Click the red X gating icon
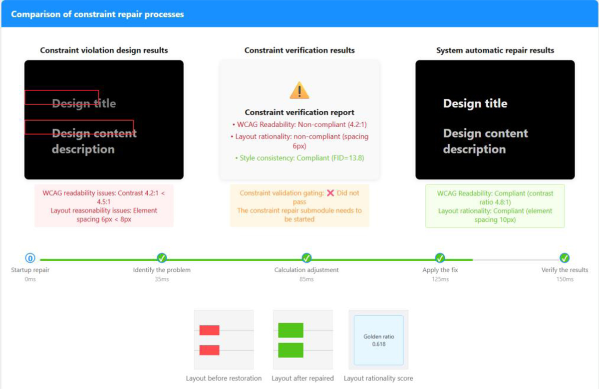The image size is (599, 389). click(330, 193)
